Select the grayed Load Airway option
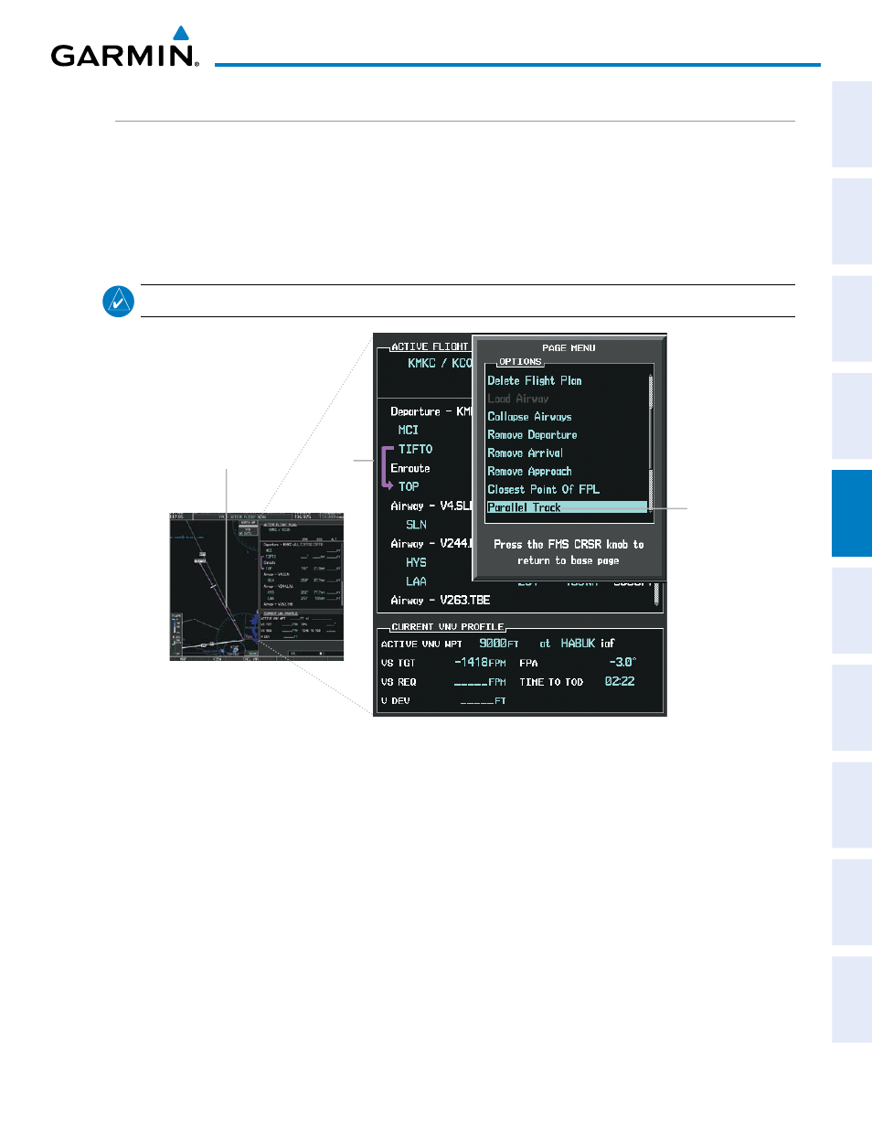This screenshot has width=872, height=1129. 518,399
